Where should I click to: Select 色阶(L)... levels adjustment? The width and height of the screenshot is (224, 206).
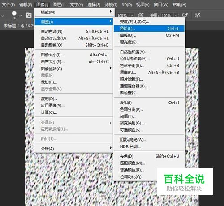[149, 29]
